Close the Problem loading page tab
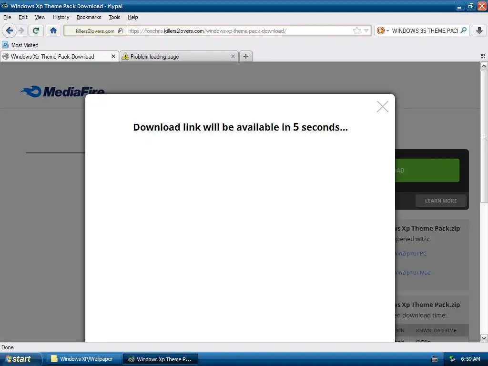Viewport: 488px width, 366px height. click(x=233, y=56)
